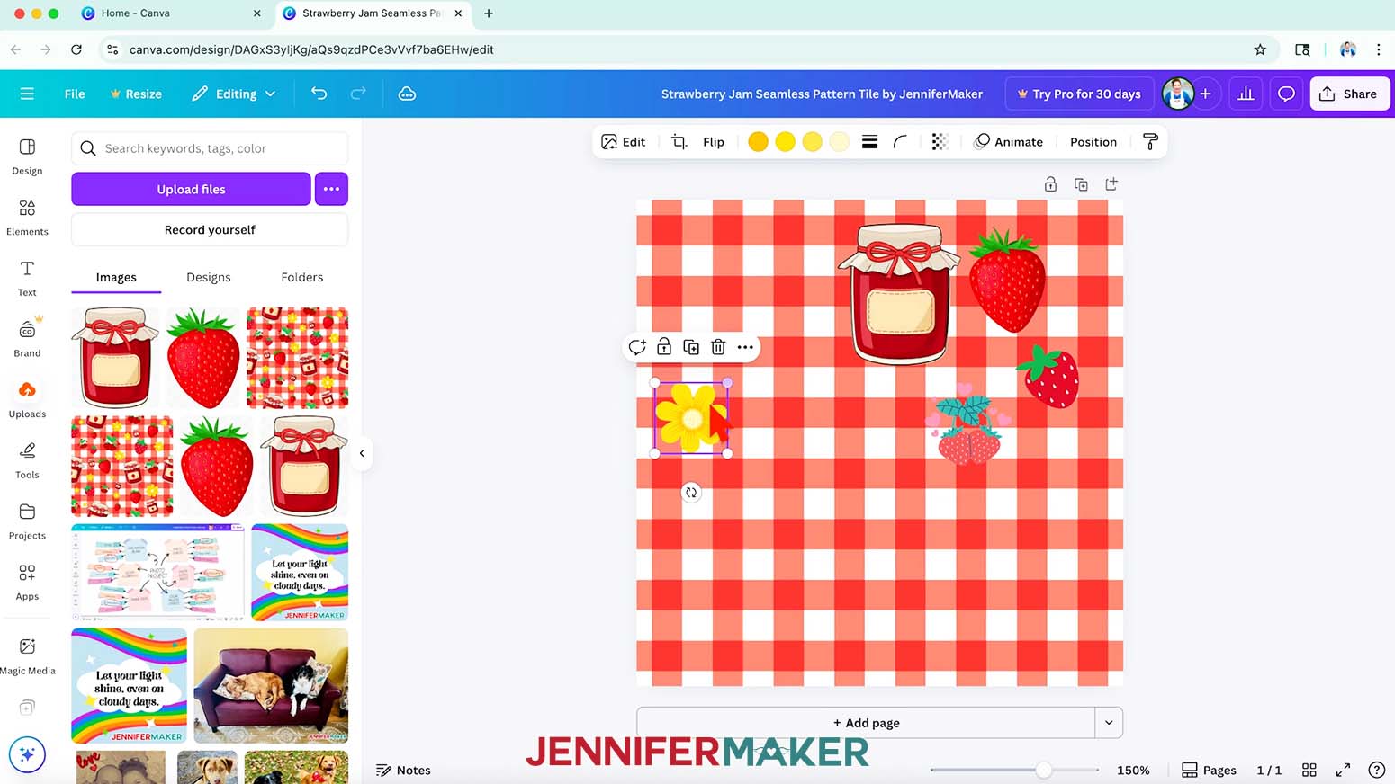1395x784 pixels.
Task: Duplicate the selected flower element
Action: pos(691,347)
